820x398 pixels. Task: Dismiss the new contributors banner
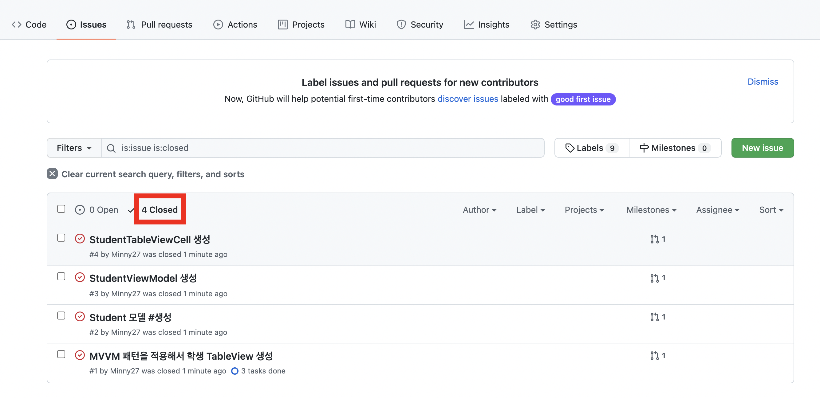[x=763, y=82]
